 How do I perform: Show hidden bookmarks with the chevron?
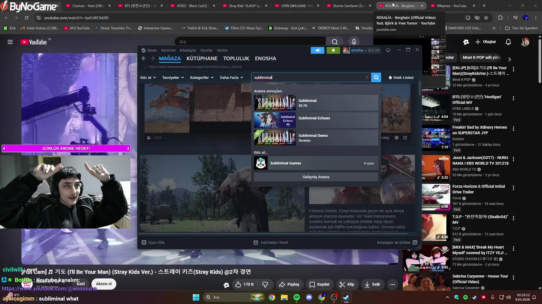494,28
